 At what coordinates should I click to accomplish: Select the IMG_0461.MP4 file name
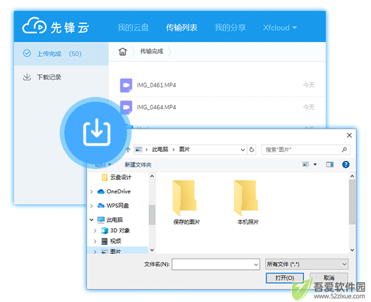156,85
